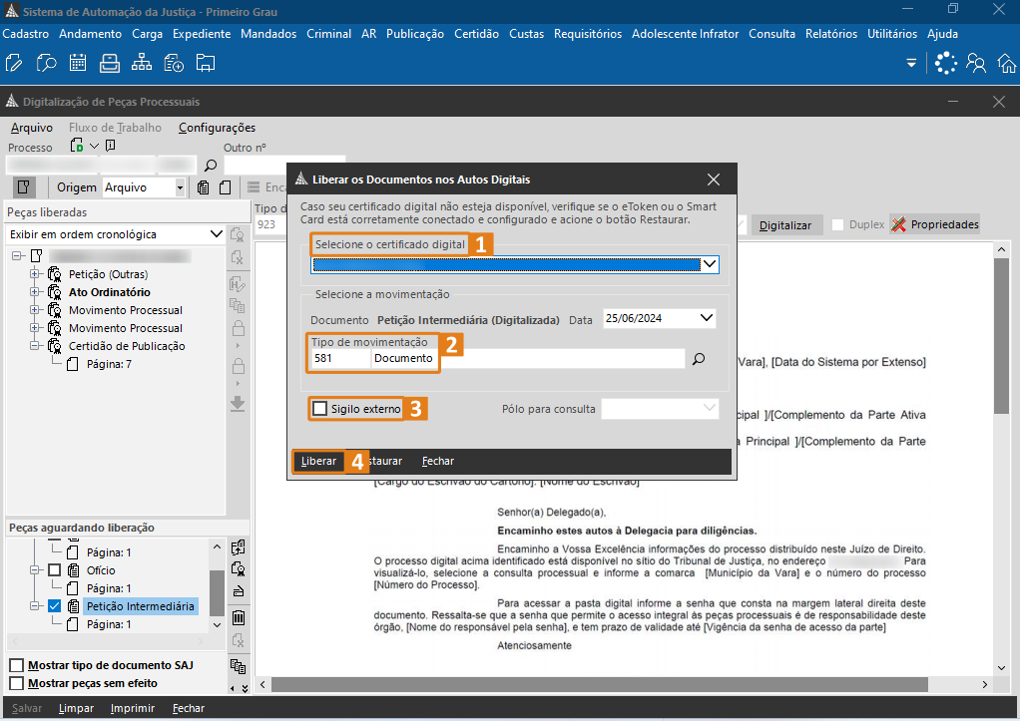Open the user search icon top right
The height and width of the screenshot is (721, 1020).
pos(976,63)
